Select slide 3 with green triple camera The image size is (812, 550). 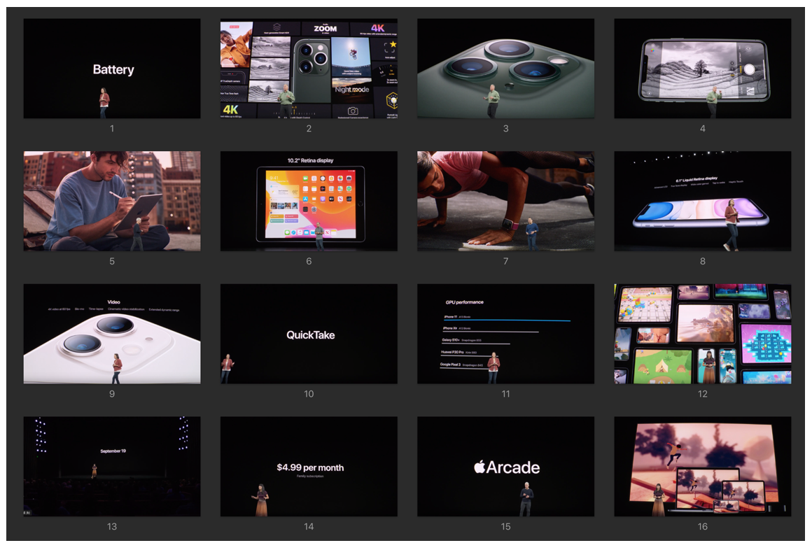[506, 69]
